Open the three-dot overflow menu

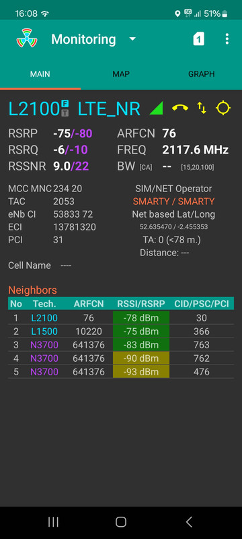(227, 39)
